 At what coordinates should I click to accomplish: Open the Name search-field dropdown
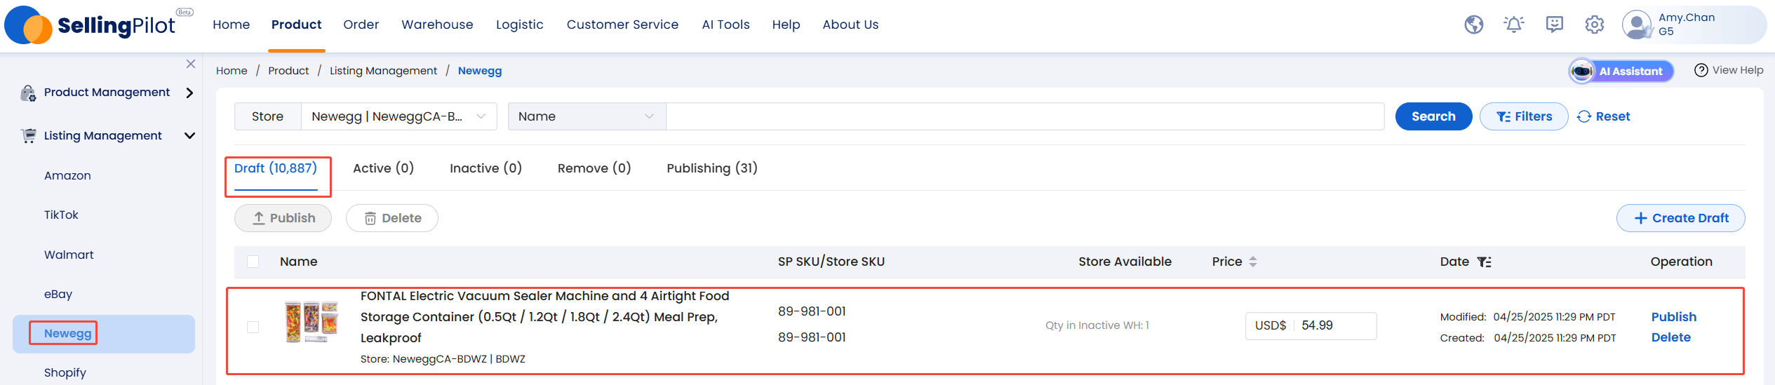click(x=587, y=116)
